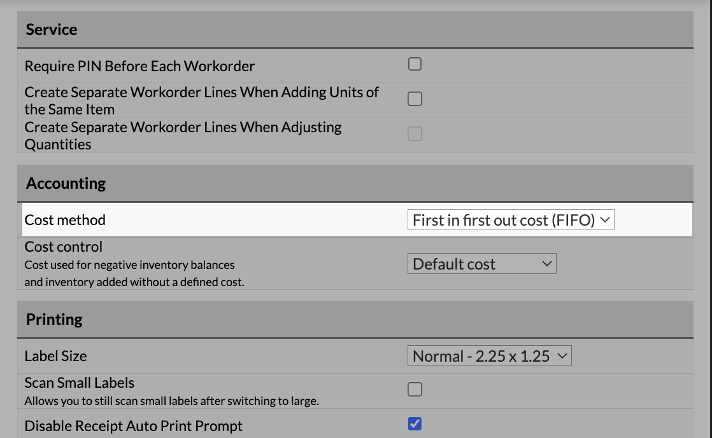Click the "Require PIN Before Each Workorder" label text

tap(139, 66)
